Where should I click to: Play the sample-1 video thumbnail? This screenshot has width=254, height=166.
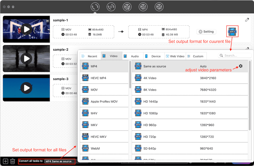(x=26, y=29)
